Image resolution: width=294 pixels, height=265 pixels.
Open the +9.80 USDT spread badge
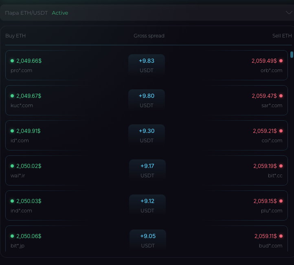pos(147,100)
